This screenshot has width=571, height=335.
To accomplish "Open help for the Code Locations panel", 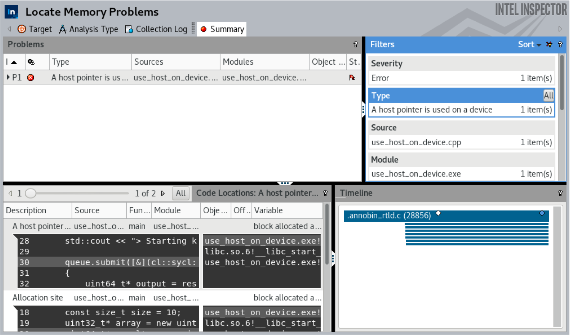I will 325,193.
